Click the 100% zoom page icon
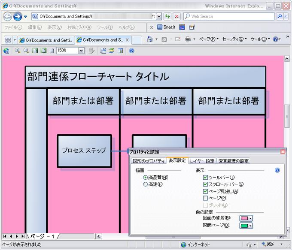The height and width of the screenshot is (250, 292). click(52, 51)
